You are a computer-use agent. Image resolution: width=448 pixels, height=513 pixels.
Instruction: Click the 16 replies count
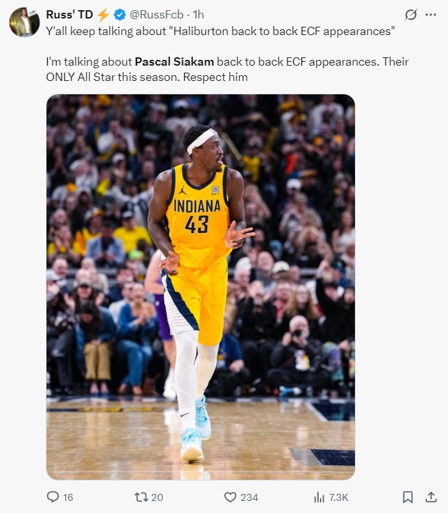[x=68, y=498]
